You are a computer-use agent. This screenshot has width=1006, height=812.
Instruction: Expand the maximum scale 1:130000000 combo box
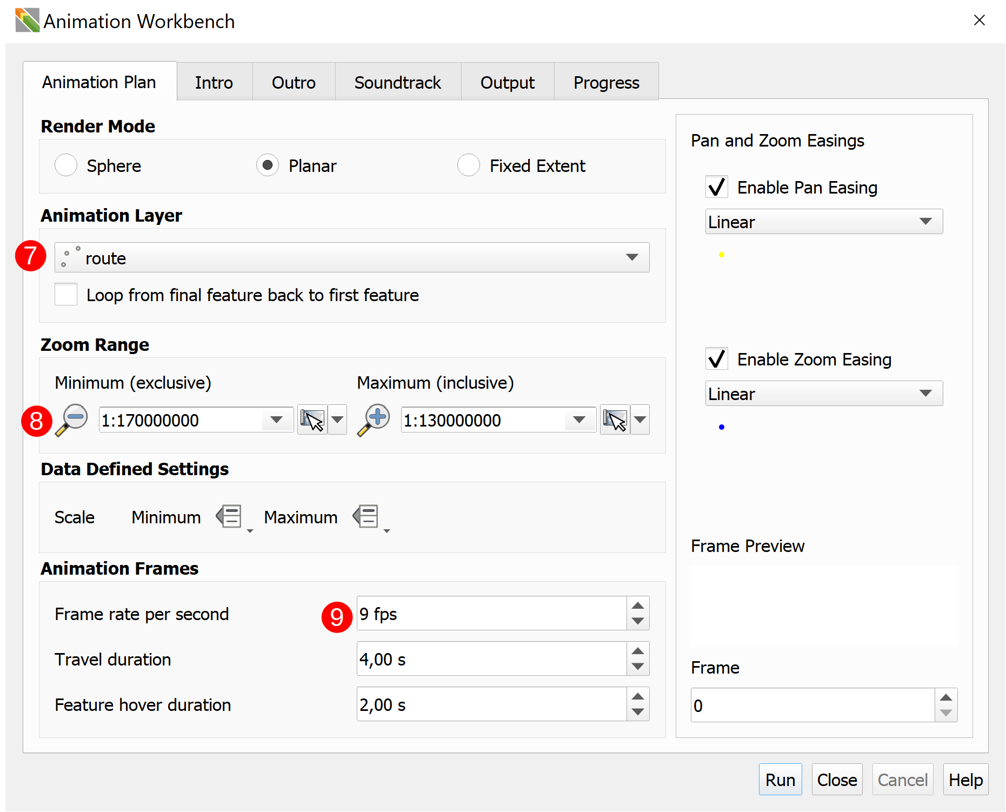click(x=579, y=420)
